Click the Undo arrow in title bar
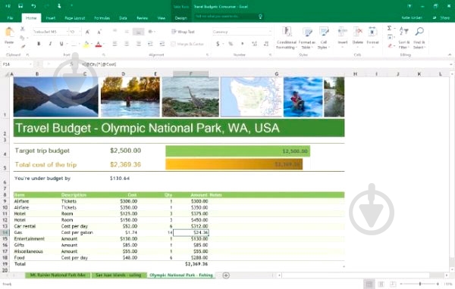This screenshot has width=455, height=289. (33, 6)
